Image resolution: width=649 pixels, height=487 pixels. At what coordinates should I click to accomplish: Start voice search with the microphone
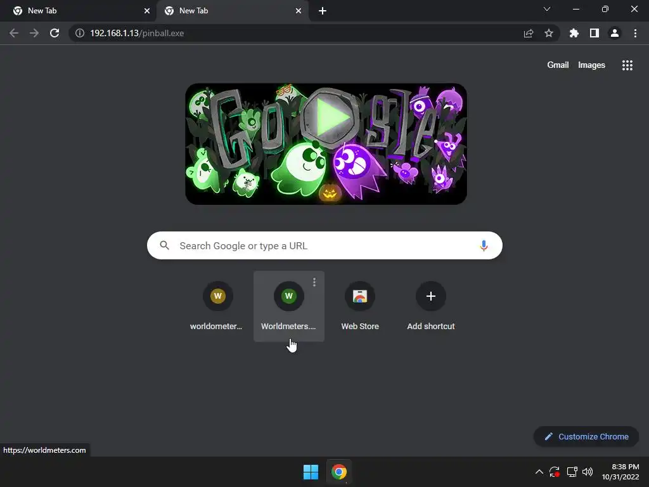point(484,245)
